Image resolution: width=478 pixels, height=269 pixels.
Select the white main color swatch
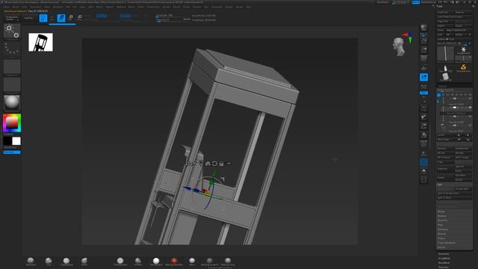click(x=16, y=141)
